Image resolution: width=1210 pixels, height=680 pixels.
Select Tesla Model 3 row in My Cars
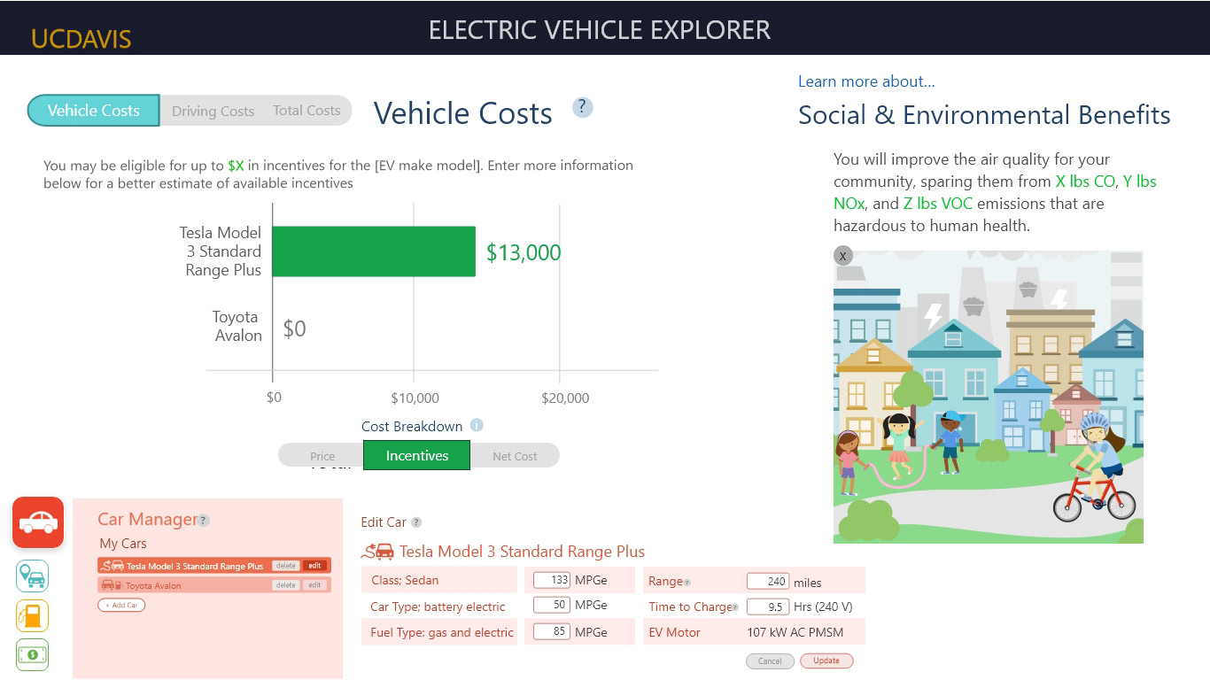point(213,566)
